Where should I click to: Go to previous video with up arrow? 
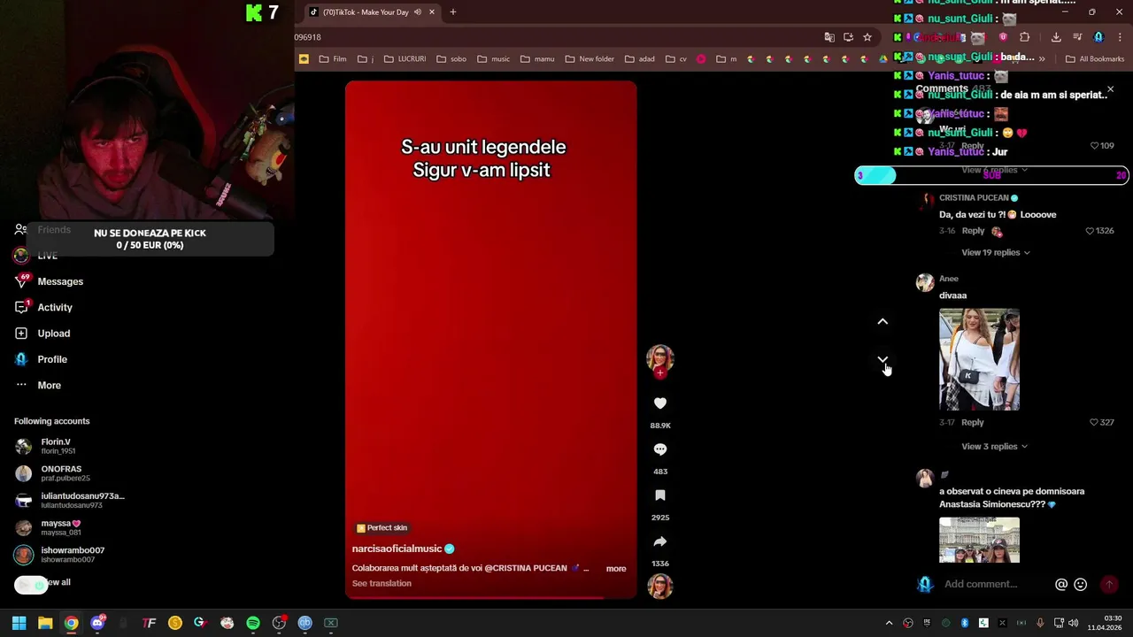(x=883, y=321)
